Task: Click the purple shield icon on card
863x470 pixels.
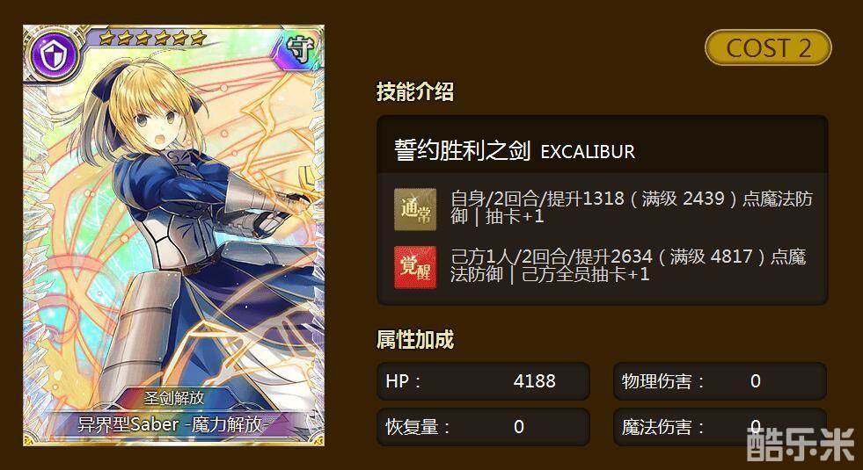Action: pyautogui.click(x=53, y=55)
